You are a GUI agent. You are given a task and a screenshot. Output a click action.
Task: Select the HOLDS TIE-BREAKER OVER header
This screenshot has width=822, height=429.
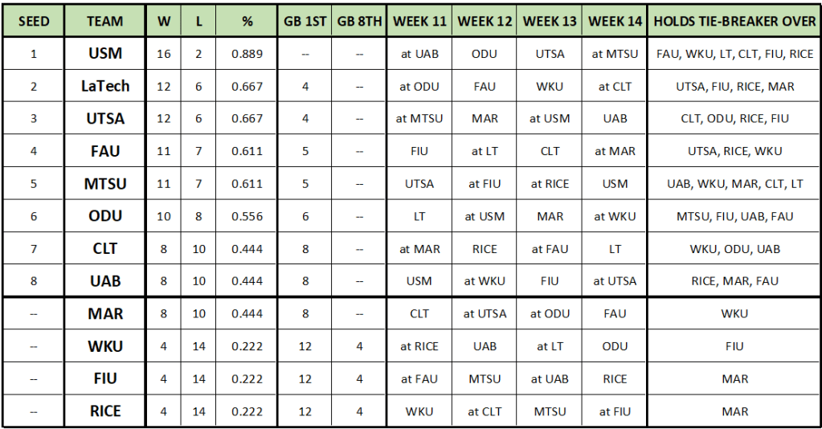(734, 22)
